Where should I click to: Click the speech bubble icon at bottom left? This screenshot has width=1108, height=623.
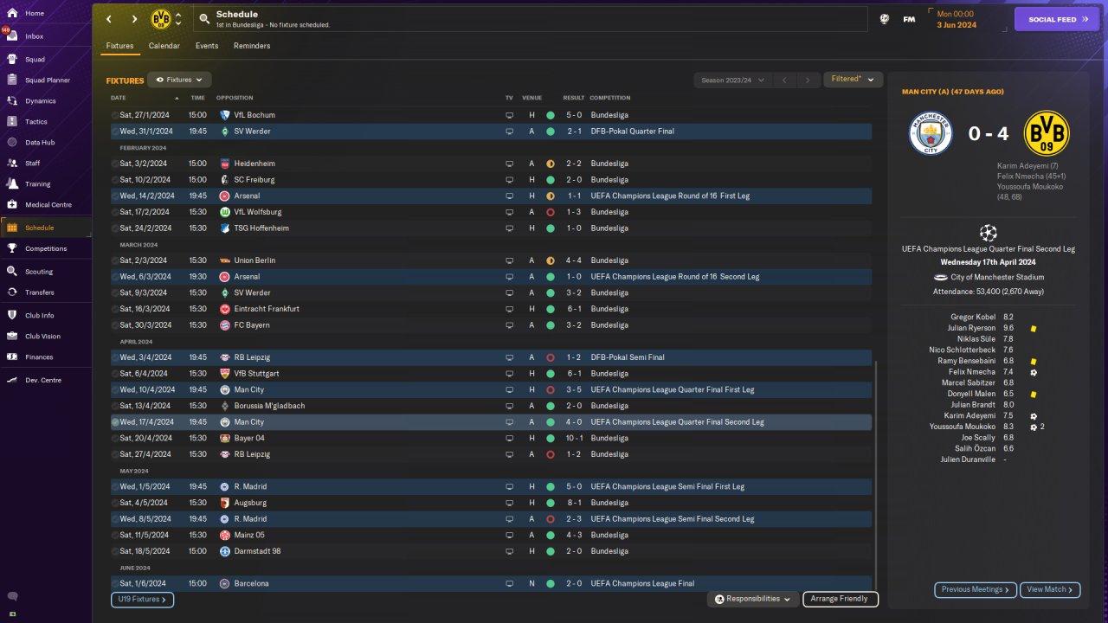pyautogui.click(x=12, y=597)
